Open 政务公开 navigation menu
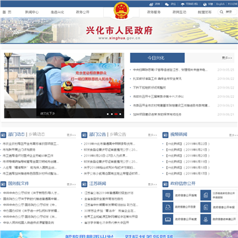Image resolution: width=238 pixels, height=238 pixels. (x=83, y=12)
